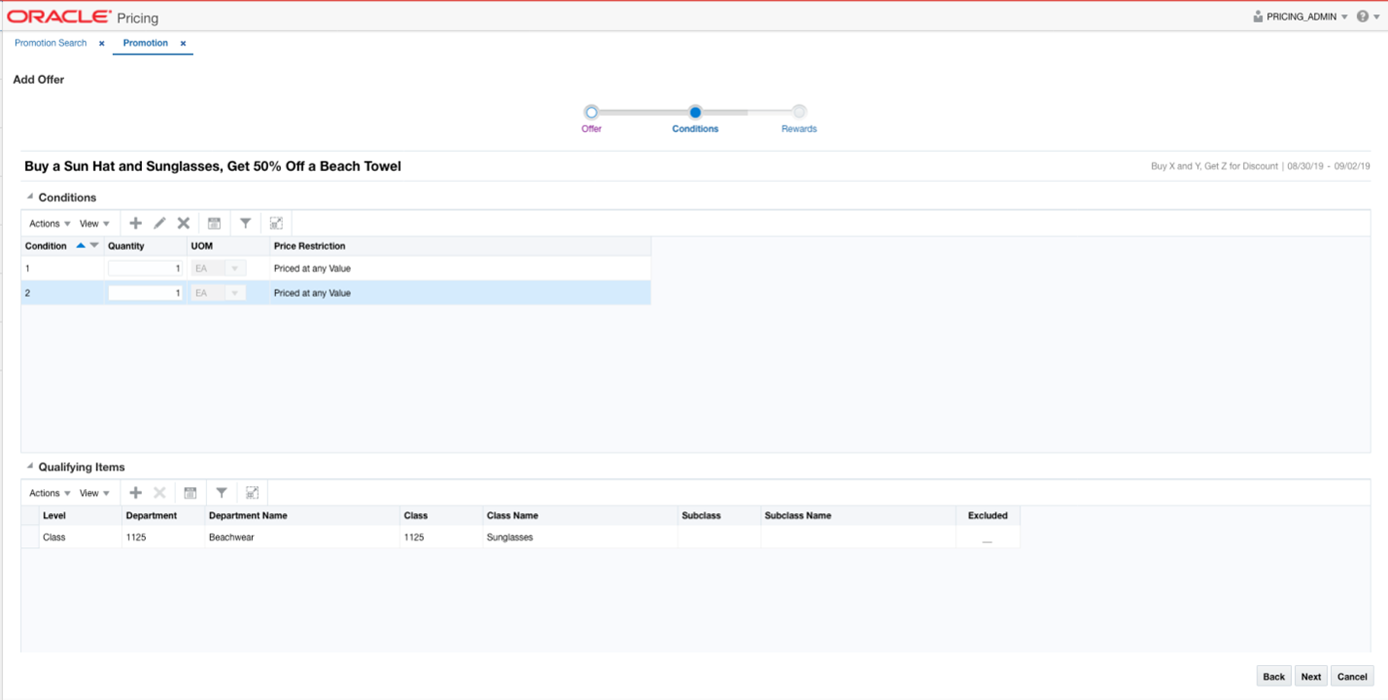Image resolution: width=1388 pixels, height=700 pixels.
Task: Click the Quantity field of condition 2
Action: click(146, 294)
